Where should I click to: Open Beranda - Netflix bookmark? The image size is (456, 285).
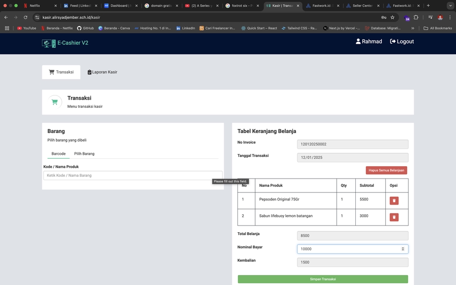(x=57, y=28)
